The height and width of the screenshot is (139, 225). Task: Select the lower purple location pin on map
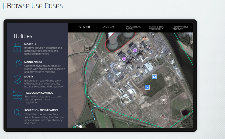tap(124, 59)
